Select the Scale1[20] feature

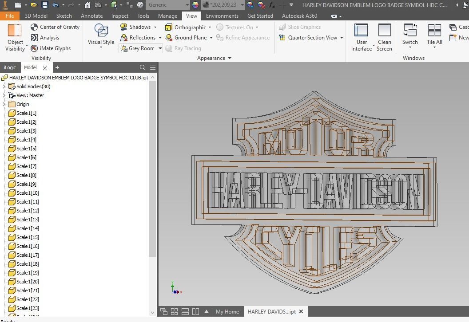(x=24, y=281)
